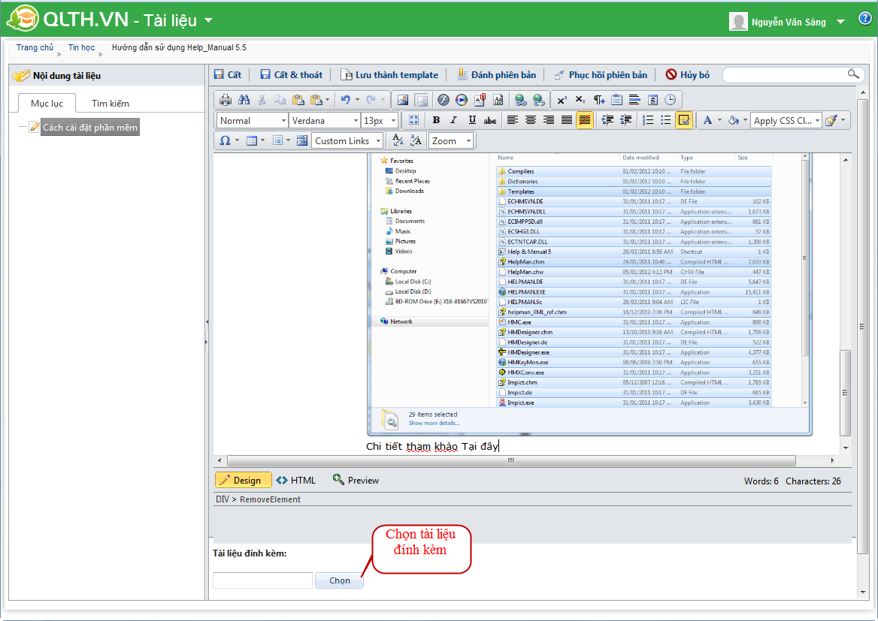This screenshot has width=878, height=621.
Task: Insert a numbered list
Action: click(648, 120)
